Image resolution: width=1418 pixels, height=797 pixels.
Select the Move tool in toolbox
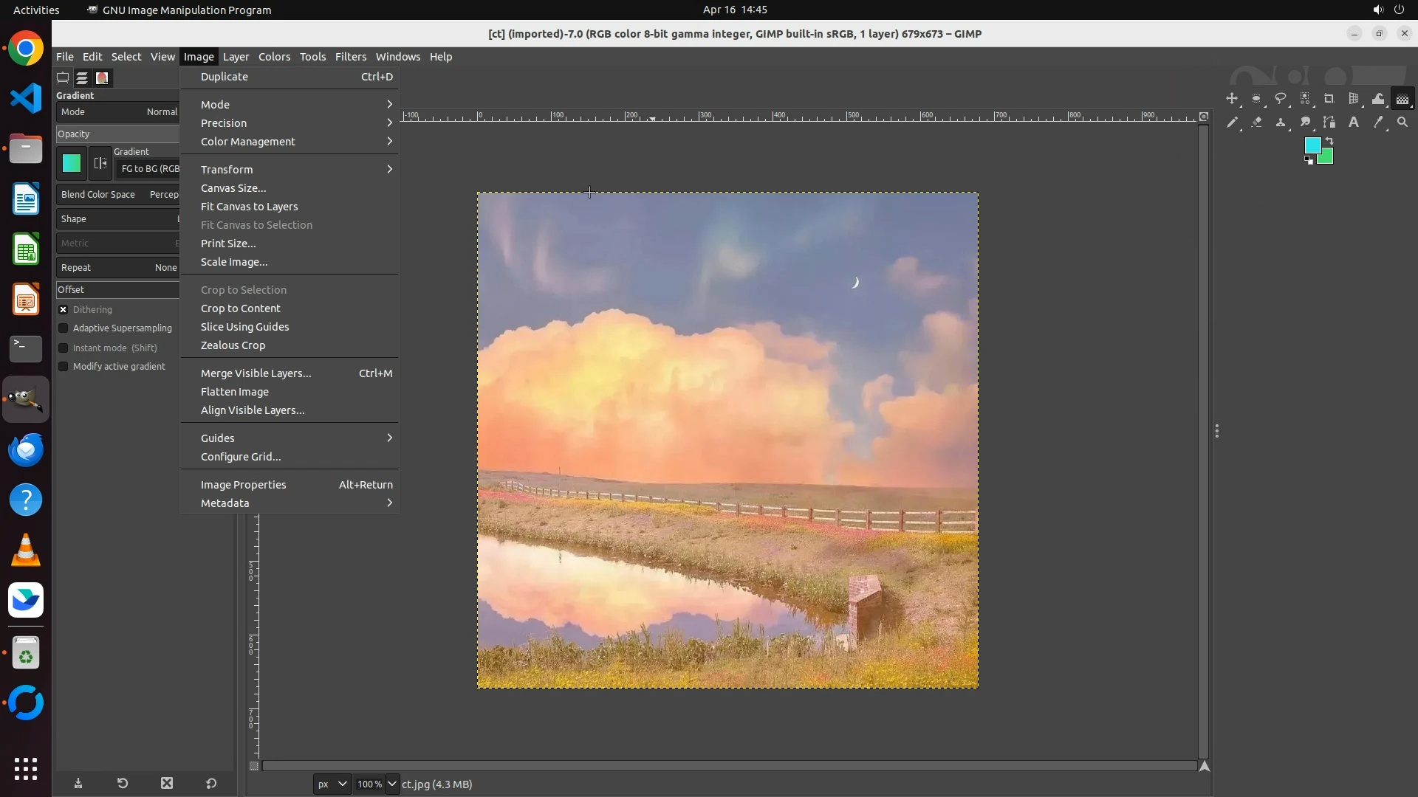[x=1232, y=99]
